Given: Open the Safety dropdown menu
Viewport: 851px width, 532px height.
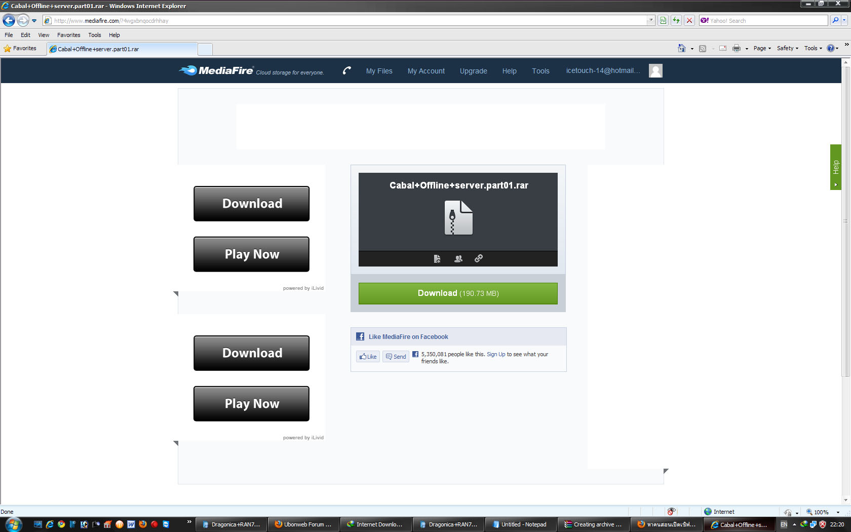Looking at the screenshot, I should tap(788, 48).
